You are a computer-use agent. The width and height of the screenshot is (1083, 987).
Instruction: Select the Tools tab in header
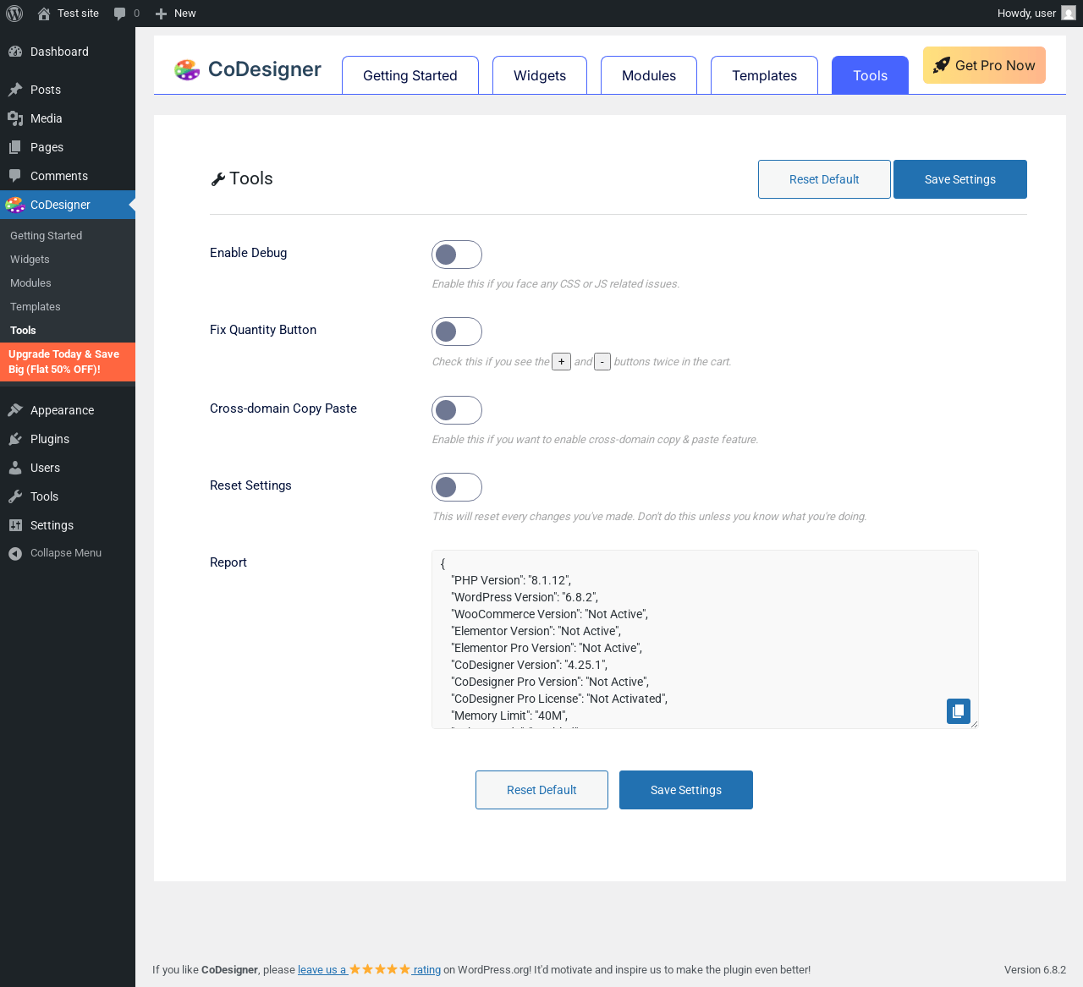tap(870, 75)
